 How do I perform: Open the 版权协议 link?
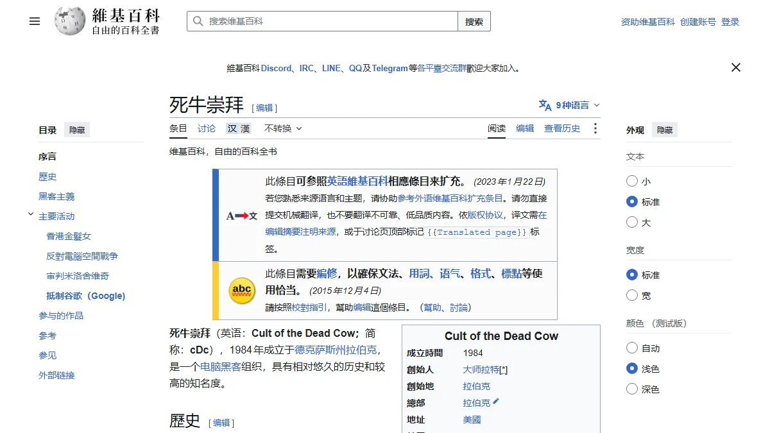(485, 215)
